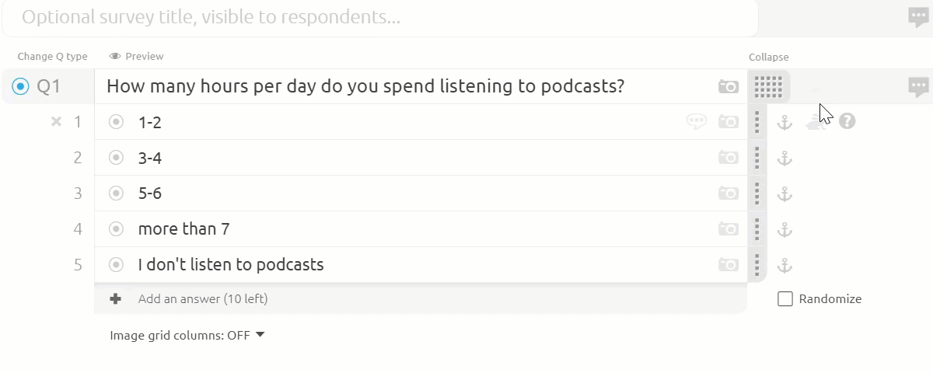Screen dimensions: 933x373
Task: Click the optional survey title field
Action: pos(379,17)
